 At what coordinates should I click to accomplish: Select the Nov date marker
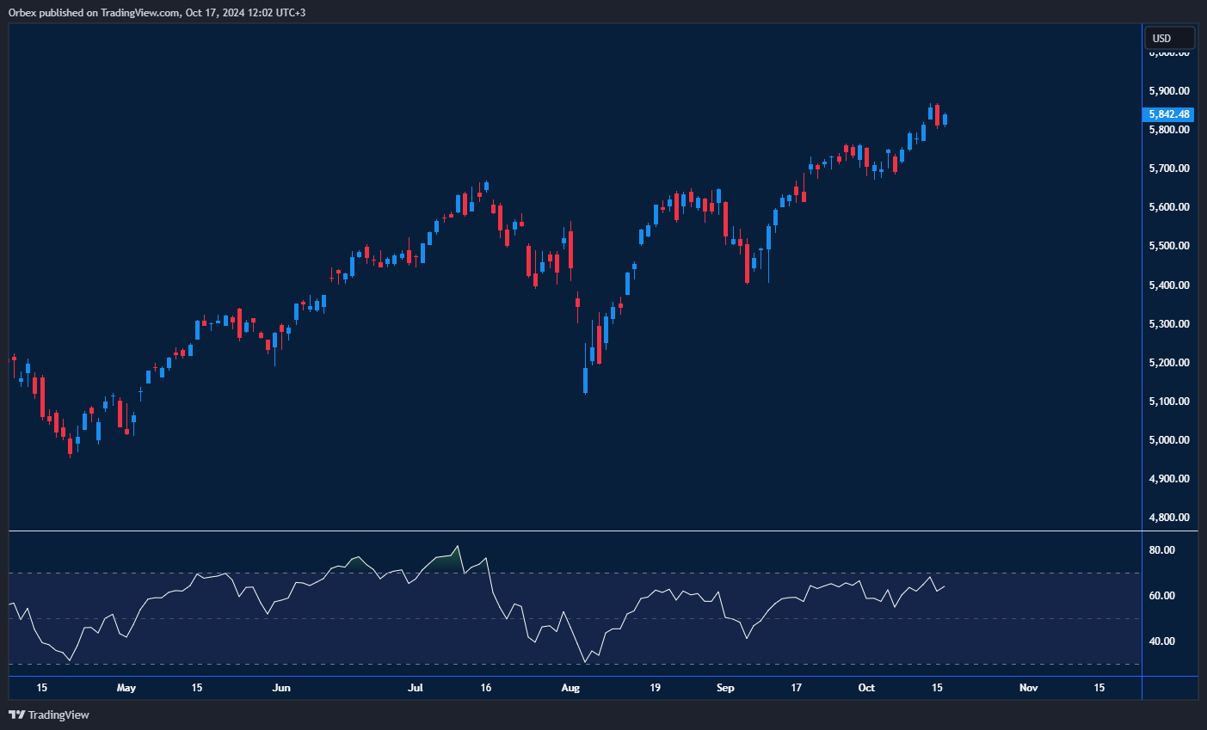coord(1028,688)
